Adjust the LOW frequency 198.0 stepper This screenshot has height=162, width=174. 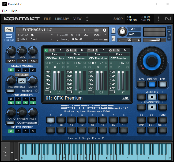click(11, 61)
